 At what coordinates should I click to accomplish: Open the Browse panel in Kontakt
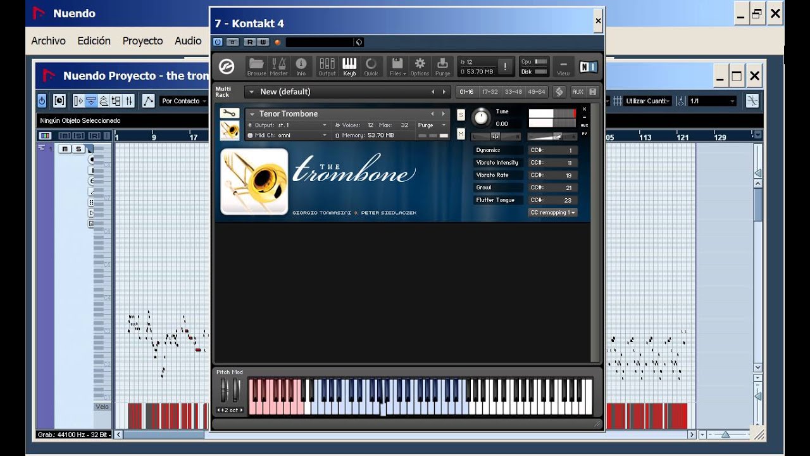click(256, 66)
